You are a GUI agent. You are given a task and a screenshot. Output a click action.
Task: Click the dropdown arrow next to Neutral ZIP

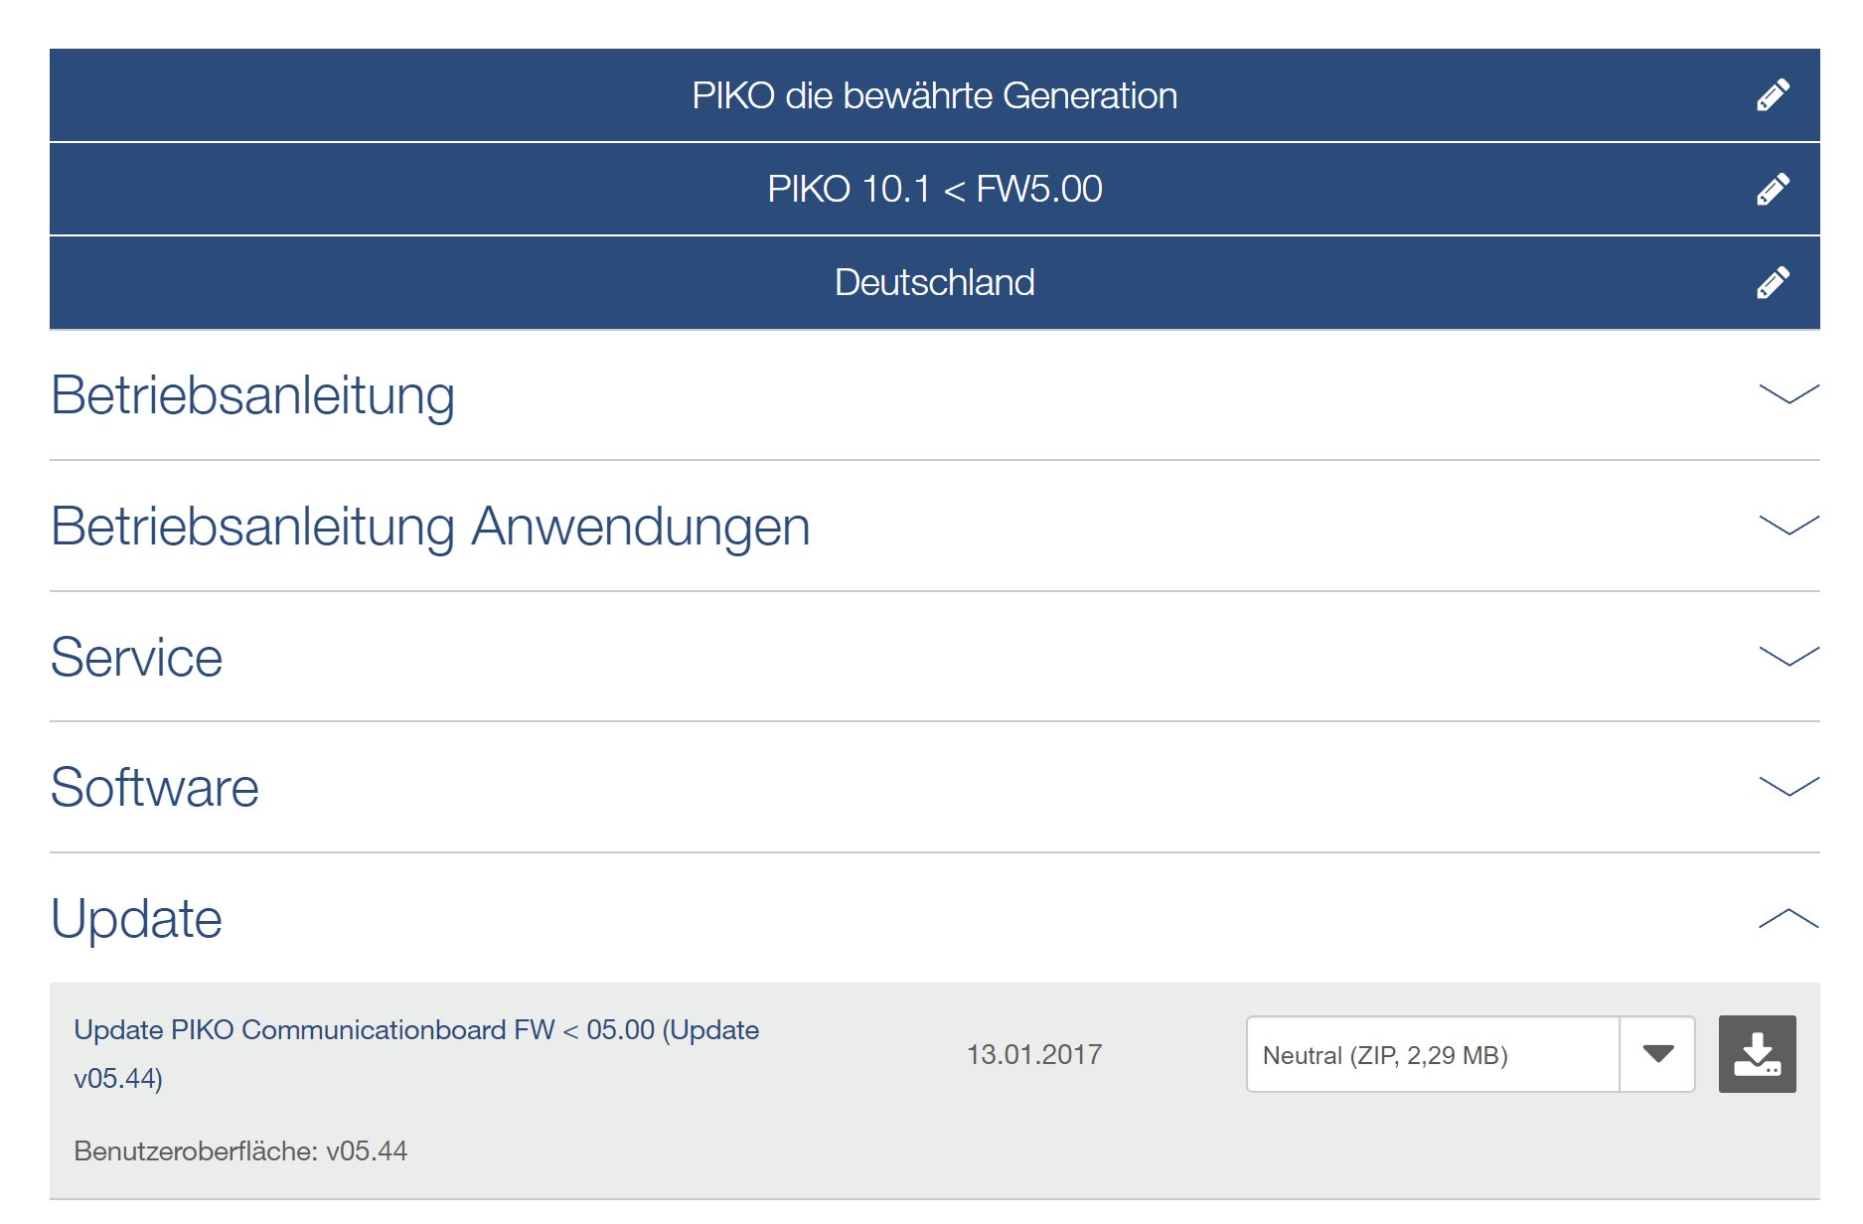[x=1657, y=1054]
